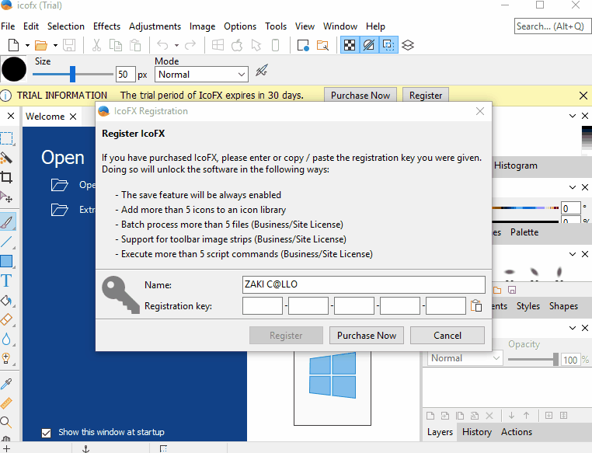The image size is (592, 453).
Task: Click Cancel in registration dialog
Action: click(x=447, y=335)
